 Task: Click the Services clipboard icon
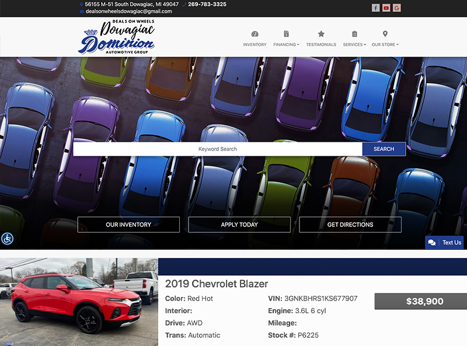[x=354, y=34]
